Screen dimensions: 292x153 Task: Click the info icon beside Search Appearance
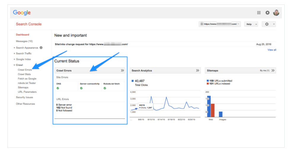pyautogui.click(x=41, y=48)
